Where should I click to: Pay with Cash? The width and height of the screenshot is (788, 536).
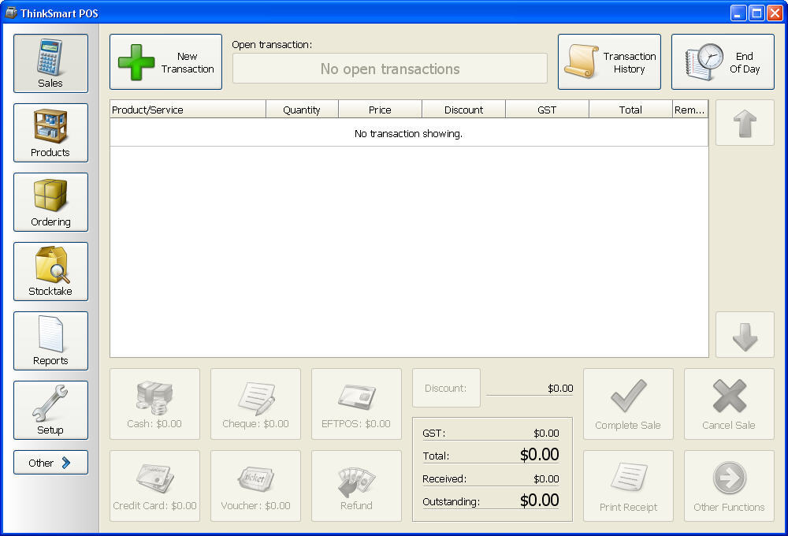pos(154,404)
